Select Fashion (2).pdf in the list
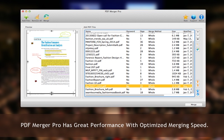224x140 pixels. (x=139, y=83)
